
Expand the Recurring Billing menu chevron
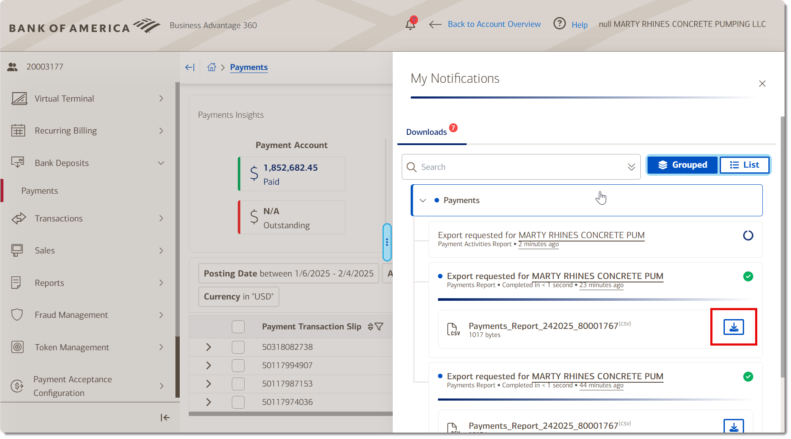point(161,131)
